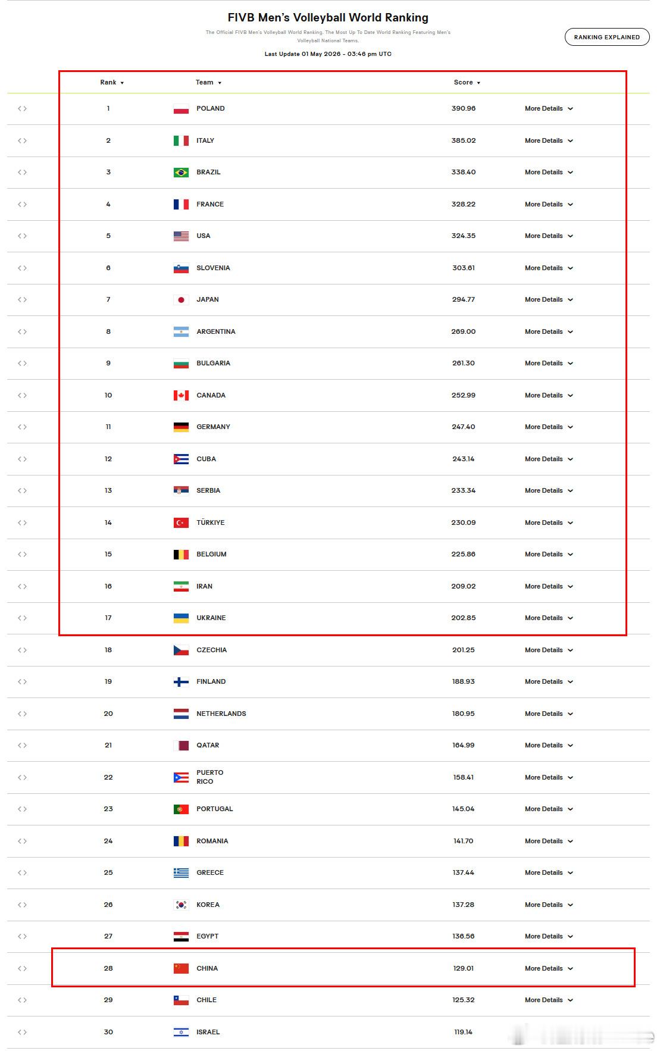
Task: Click the Korea flag icon
Action: (181, 905)
